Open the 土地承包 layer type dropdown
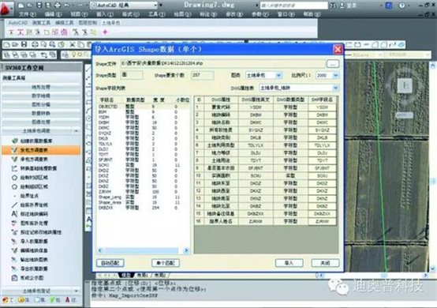Image resolution: width=437 pixels, height=308 pixels. click(x=263, y=75)
